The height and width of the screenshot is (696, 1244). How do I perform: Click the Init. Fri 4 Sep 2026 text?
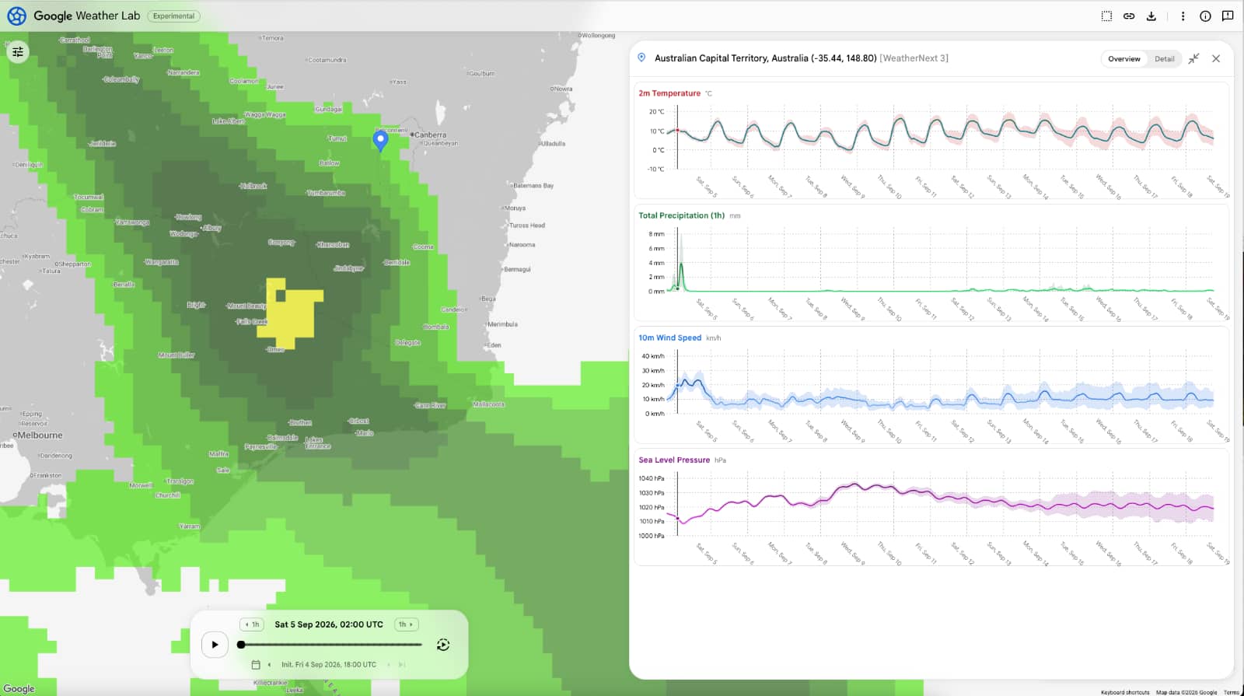[x=328, y=665]
